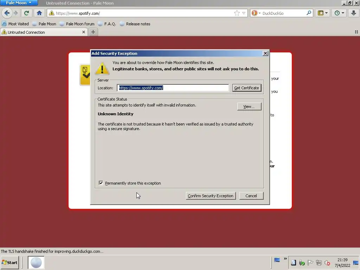
Task: Click the Pale Moon taskbar button
Action: [36, 262]
